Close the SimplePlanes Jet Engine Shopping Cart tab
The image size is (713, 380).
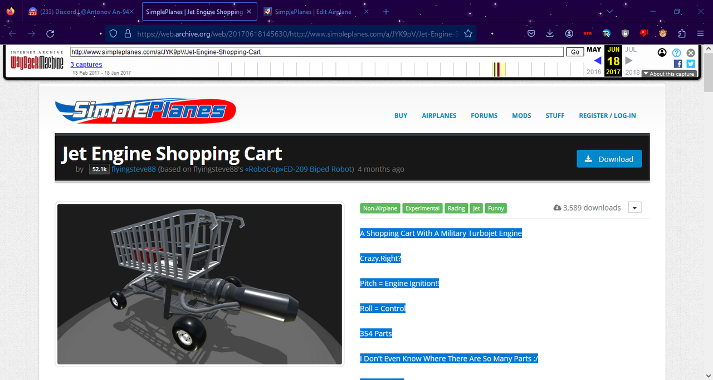[x=248, y=12]
